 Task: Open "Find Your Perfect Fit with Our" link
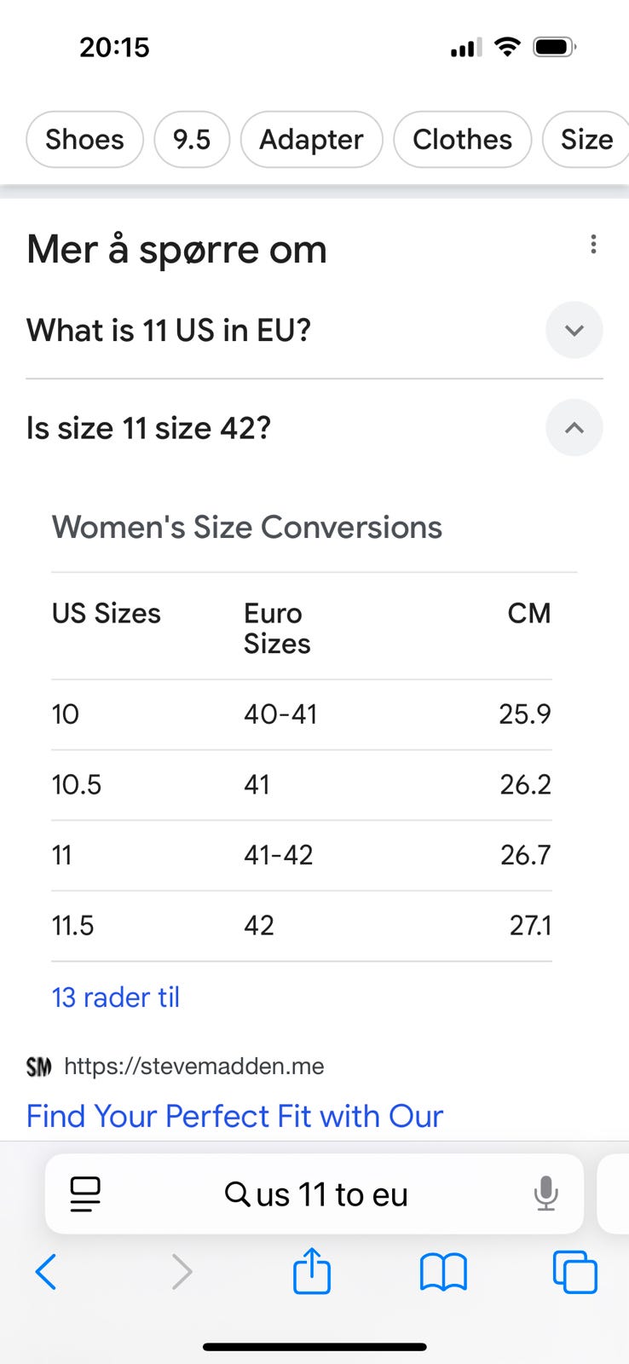pos(235,1116)
